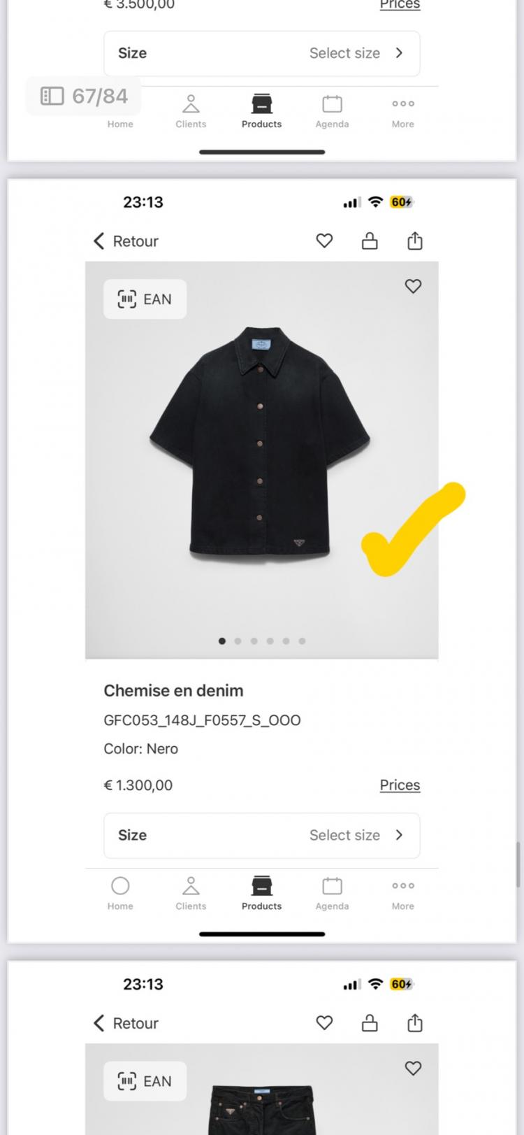The height and width of the screenshot is (1135, 524).
Task: Tap Retour in bottom jeans screen
Action: 126,1023
